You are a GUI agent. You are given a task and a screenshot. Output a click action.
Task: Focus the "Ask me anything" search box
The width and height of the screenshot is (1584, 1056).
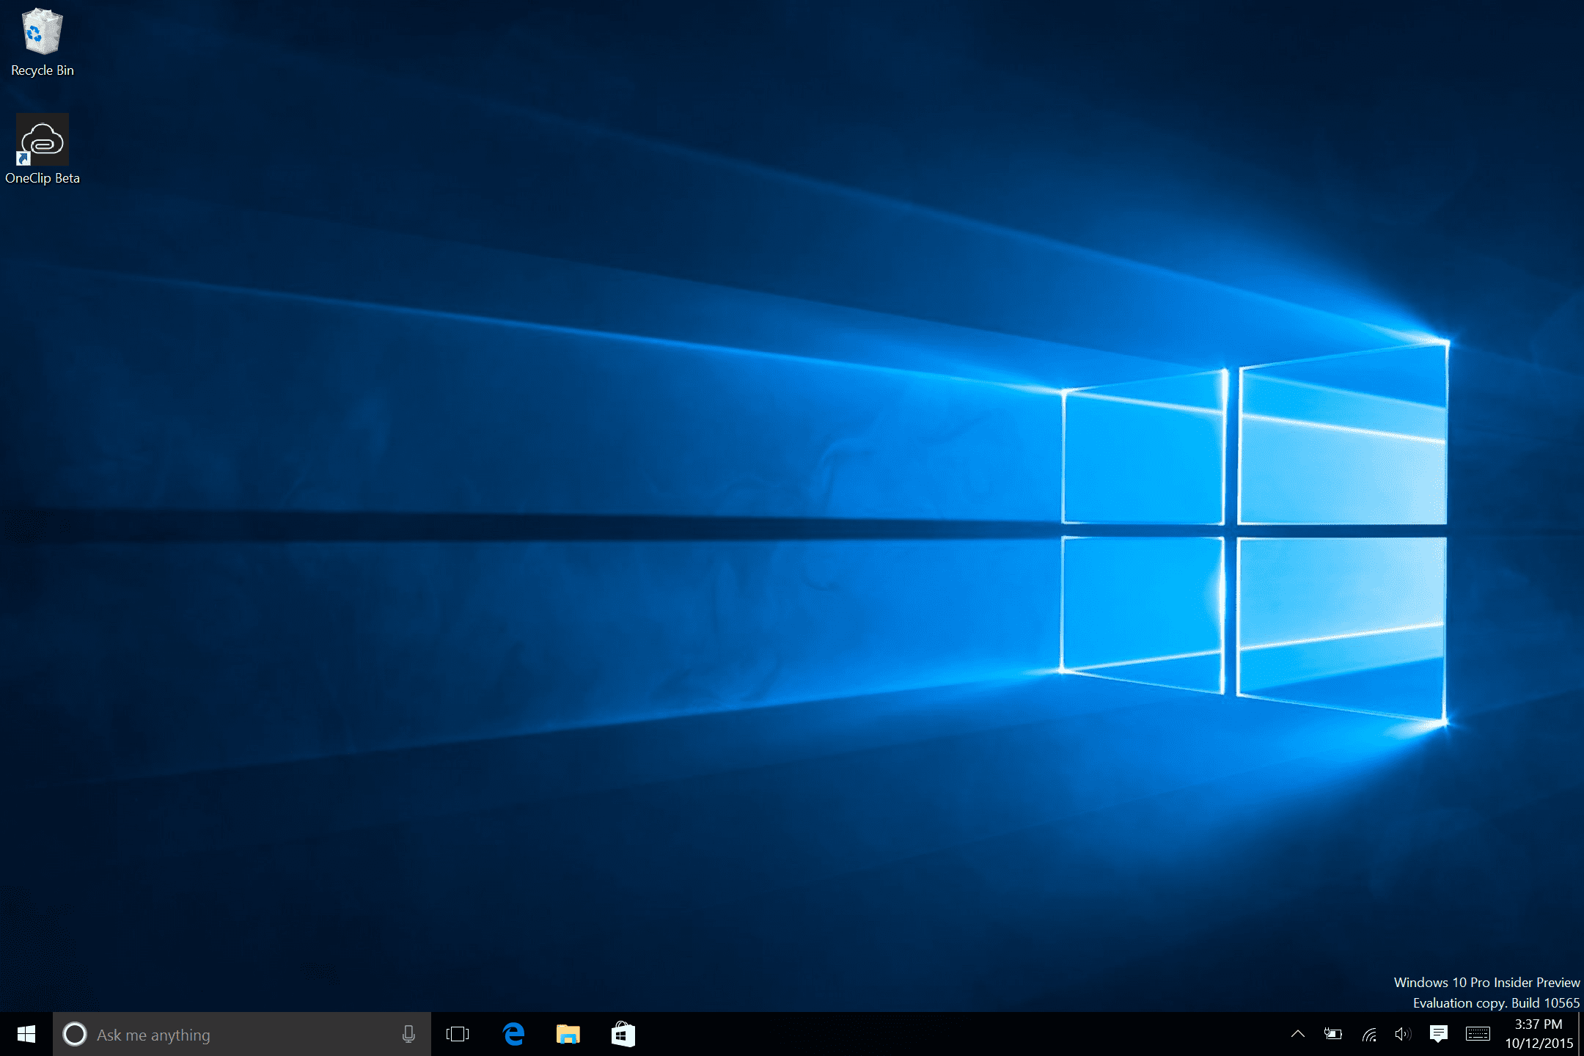coord(235,1035)
